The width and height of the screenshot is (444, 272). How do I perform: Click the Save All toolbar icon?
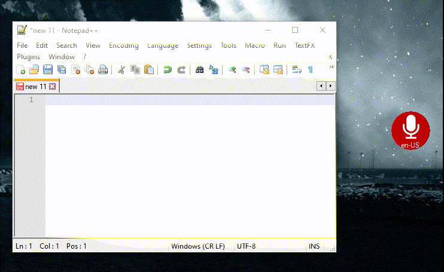click(62, 69)
